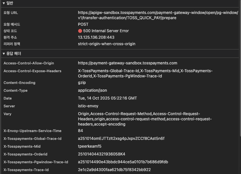Click the Vary header name

(x=7, y=114)
